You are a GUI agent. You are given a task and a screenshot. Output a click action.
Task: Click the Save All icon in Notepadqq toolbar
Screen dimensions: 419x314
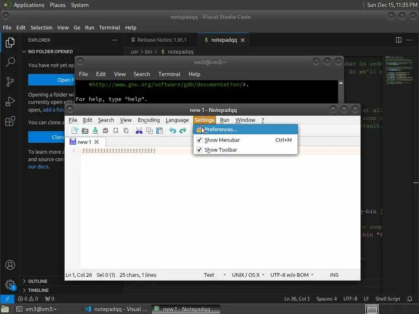click(106, 130)
